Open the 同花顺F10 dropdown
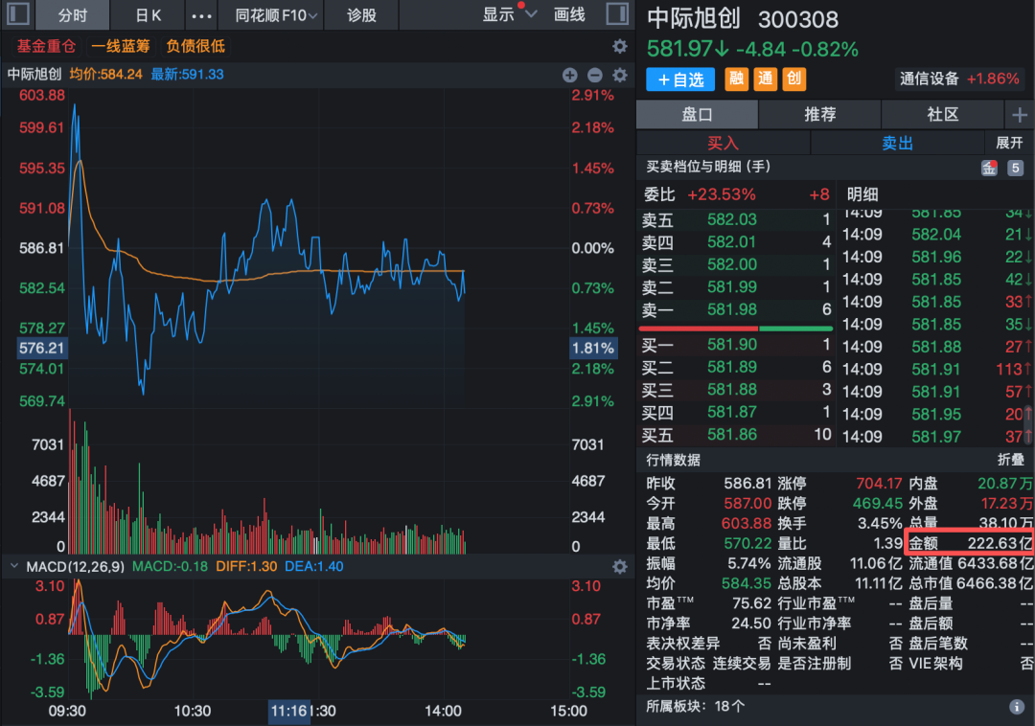Screen dimensions: 1035x726 pyautogui.click(x=271, y=15)
